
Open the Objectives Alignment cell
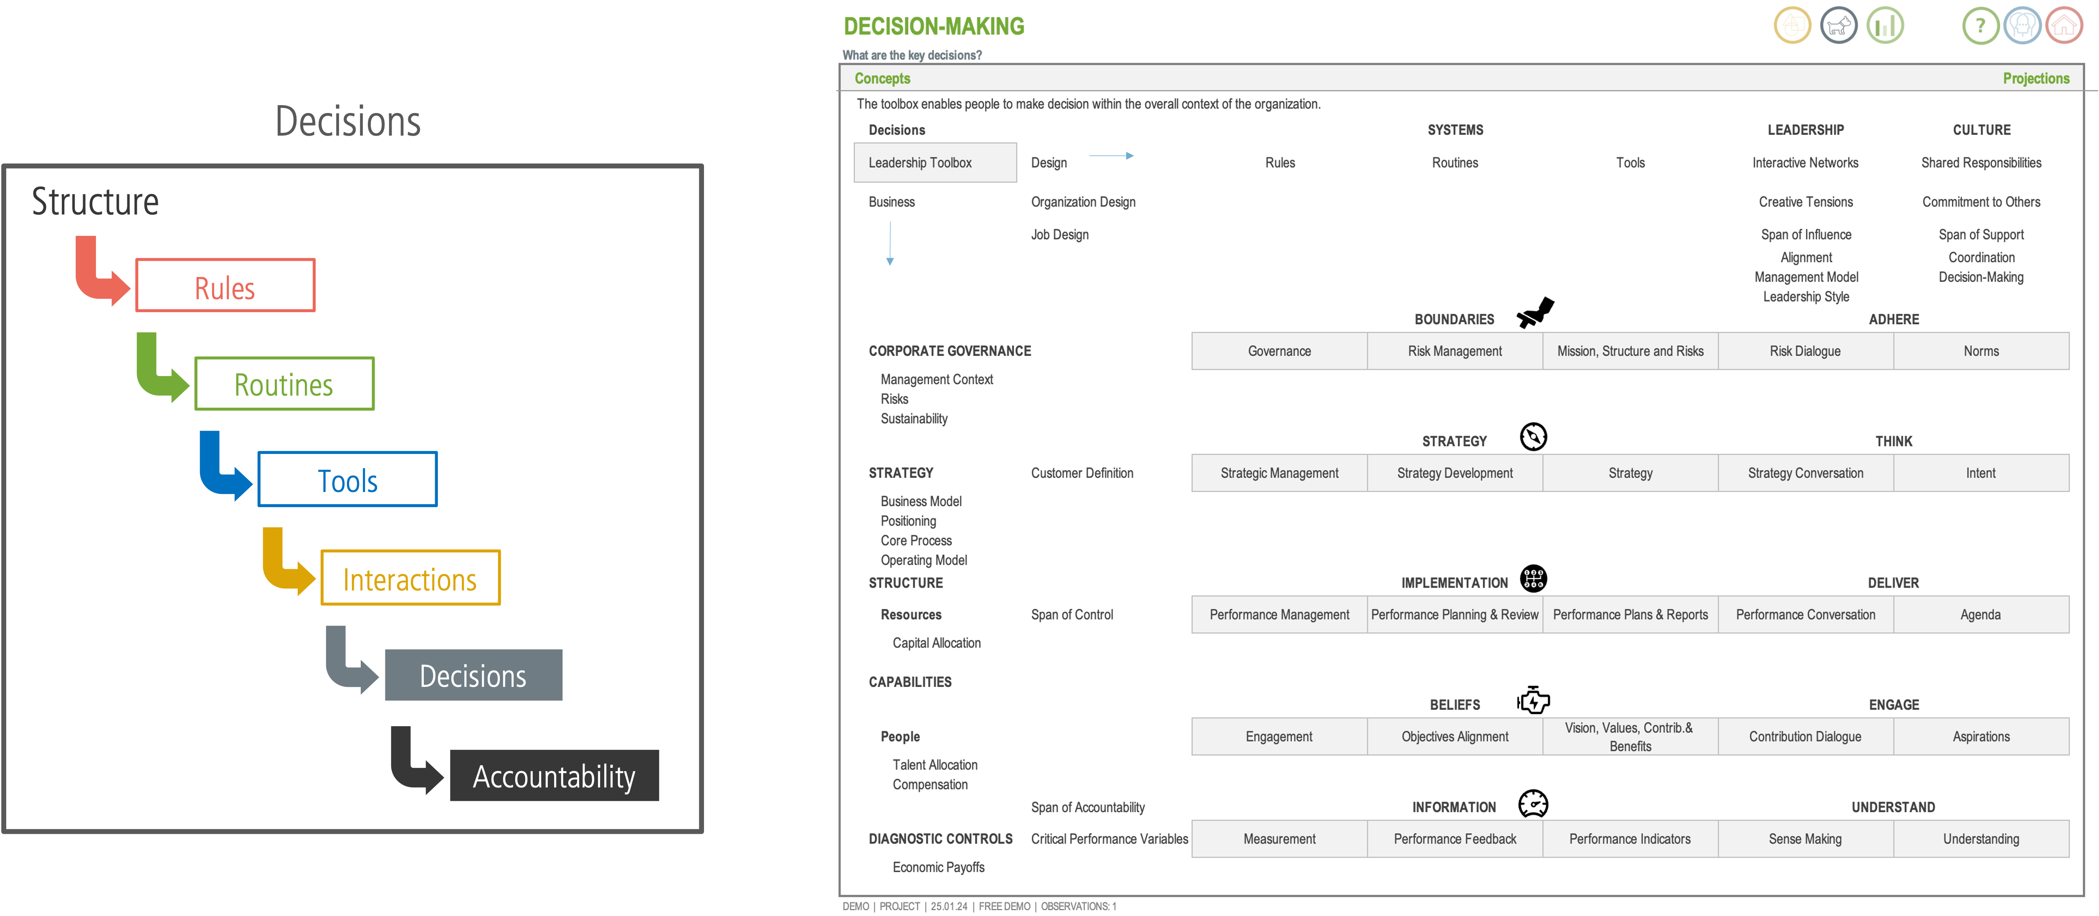[x=1454, y=737]
